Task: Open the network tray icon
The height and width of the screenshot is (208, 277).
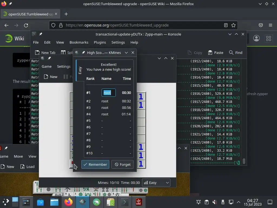Action: (x=231, y=202)
